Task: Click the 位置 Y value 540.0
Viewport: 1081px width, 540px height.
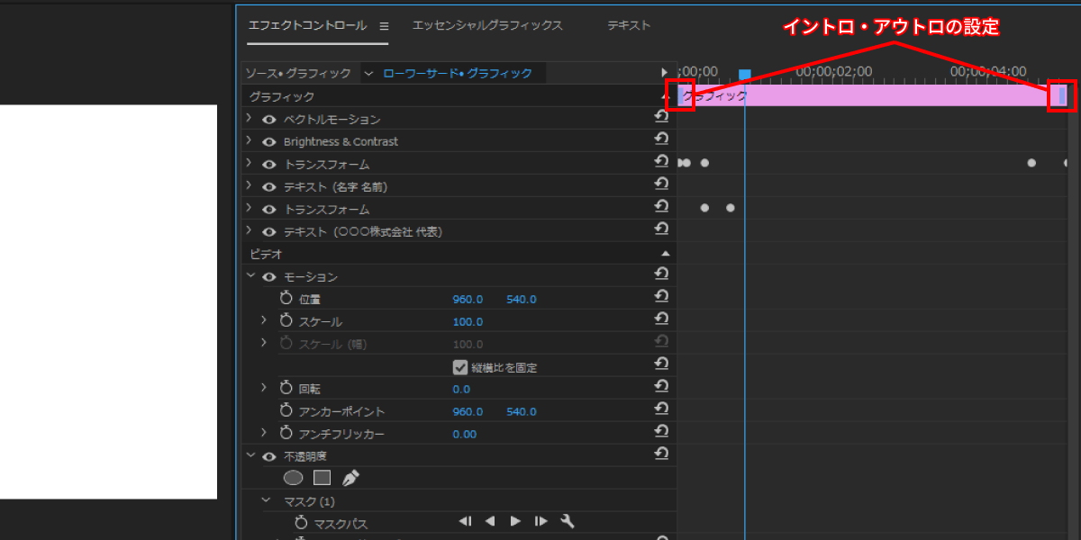Action: click(x=521, y=299)
